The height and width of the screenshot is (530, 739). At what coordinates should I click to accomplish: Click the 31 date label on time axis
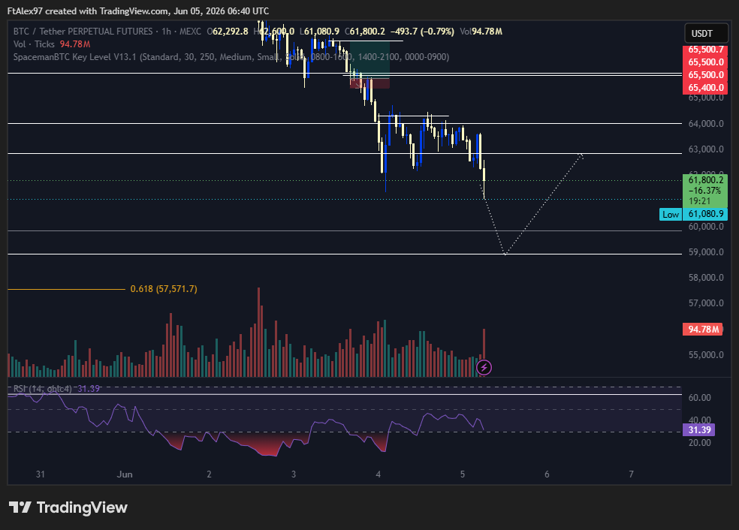(x=40, y=474)
